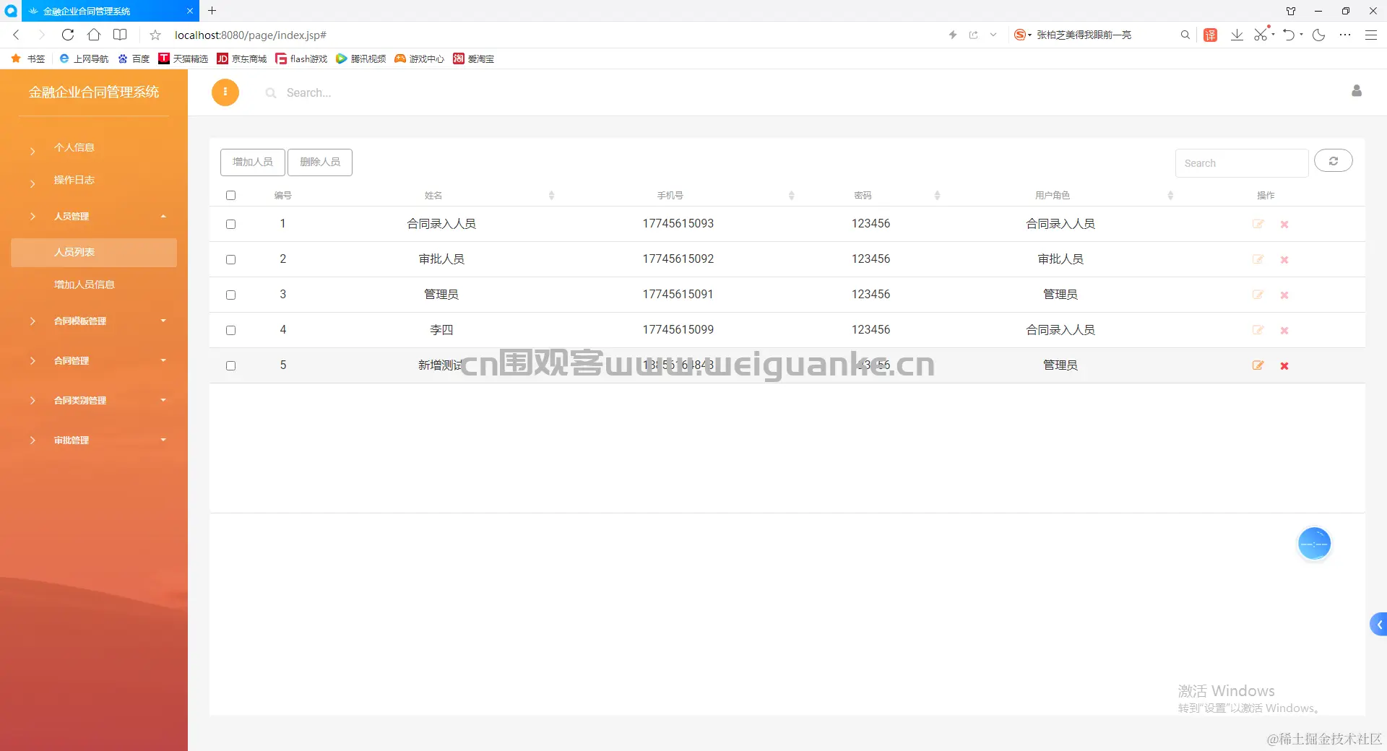Edit the 审批人员 row with 编号 2
This screenshot has height=751, width=1387.
coord(1258,259)
